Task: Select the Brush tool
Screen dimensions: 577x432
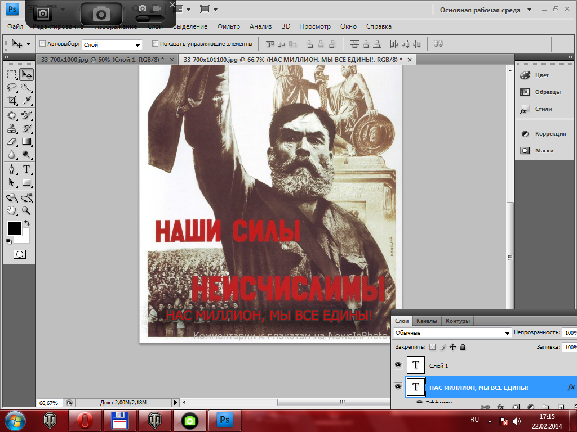Action: tap(26, 115)
